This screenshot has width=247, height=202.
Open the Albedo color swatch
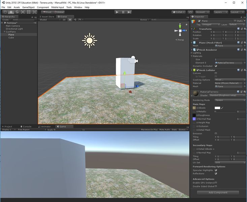[x=217, y=108]
